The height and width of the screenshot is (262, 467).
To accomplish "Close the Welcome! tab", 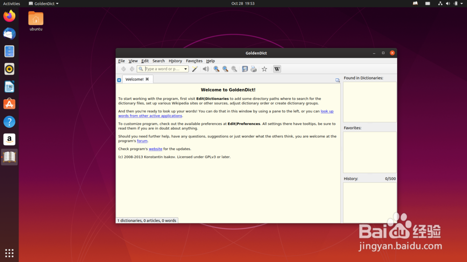I will pos(147,79).
